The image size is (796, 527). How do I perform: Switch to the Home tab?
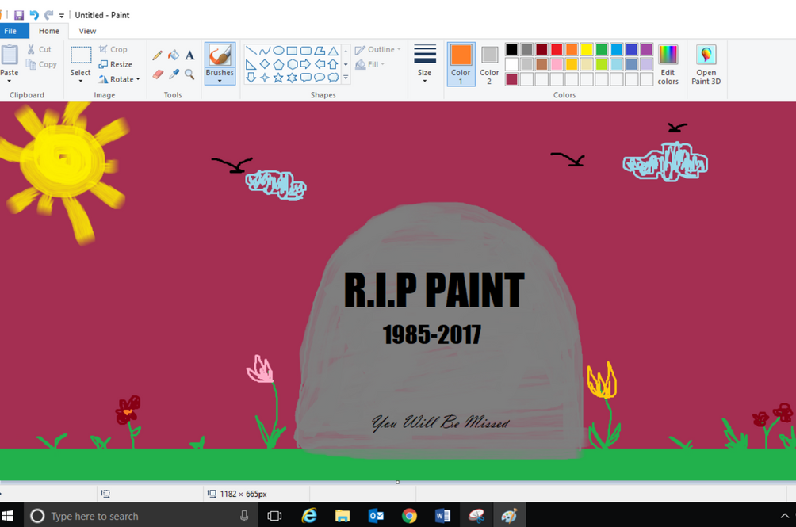pyautogui.click(x=49, y=31)
